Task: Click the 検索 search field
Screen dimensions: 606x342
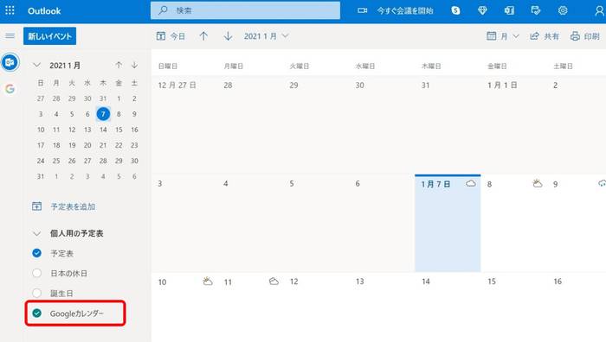Action: pos(245,10)
